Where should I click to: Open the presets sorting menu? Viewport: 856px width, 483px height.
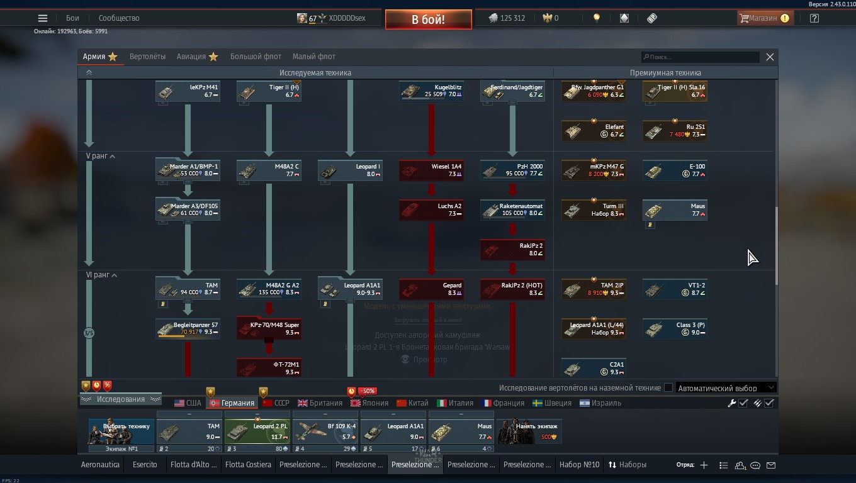pyautogui.click(x=628, y=465)
